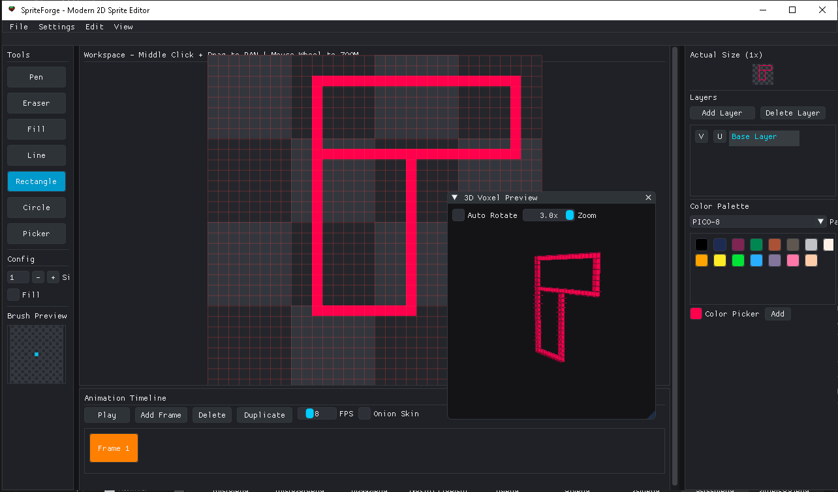Enable Auto Rotate in voxel preview
838x492 pixels.
tap(459, 215)
